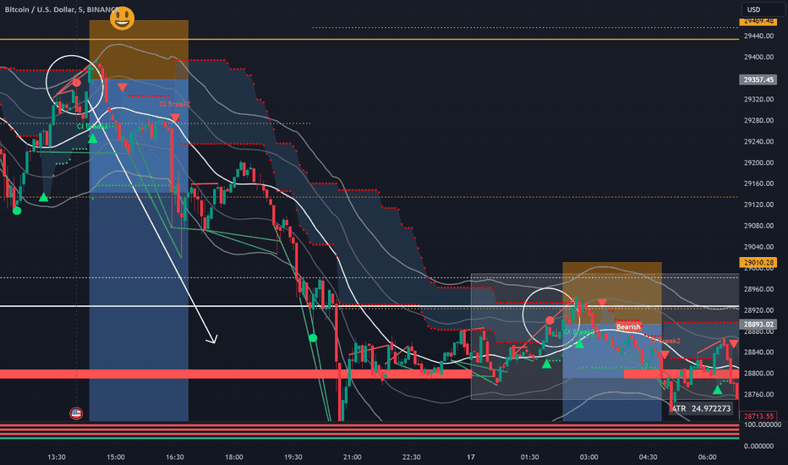
Task: Click the 29200.00 price axis value
Action: 758,163
